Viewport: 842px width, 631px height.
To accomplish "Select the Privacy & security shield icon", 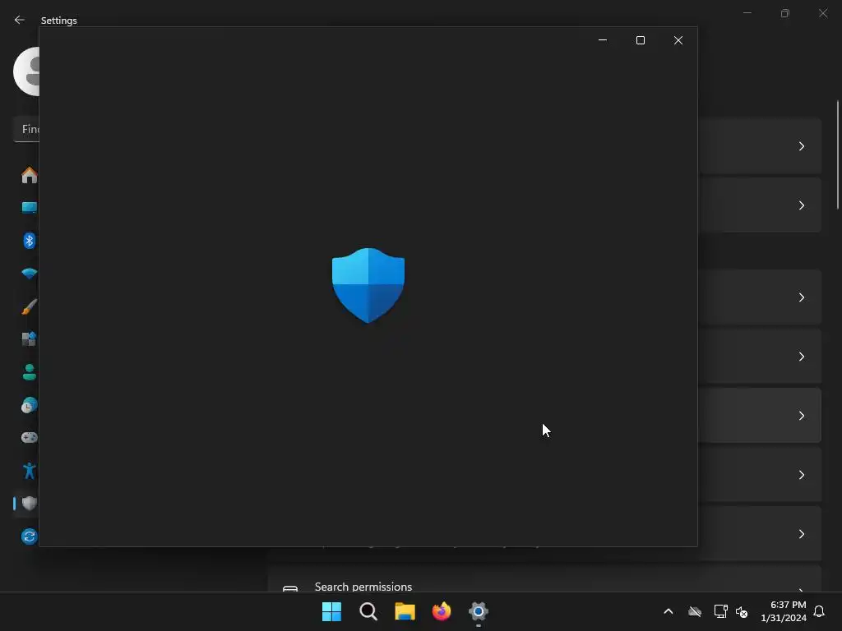I will [x=29, y=504].
